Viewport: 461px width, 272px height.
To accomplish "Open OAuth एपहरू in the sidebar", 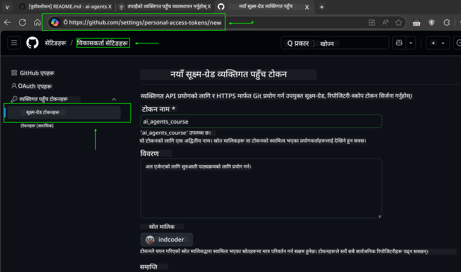I will pos(32,86).
